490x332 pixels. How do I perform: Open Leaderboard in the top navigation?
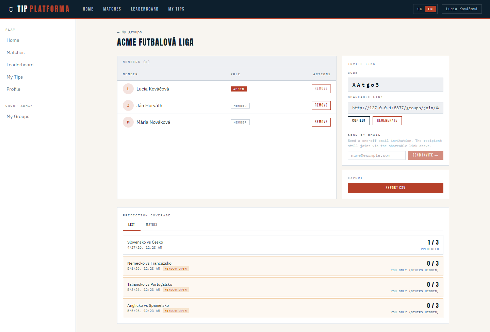coord(145,9)
